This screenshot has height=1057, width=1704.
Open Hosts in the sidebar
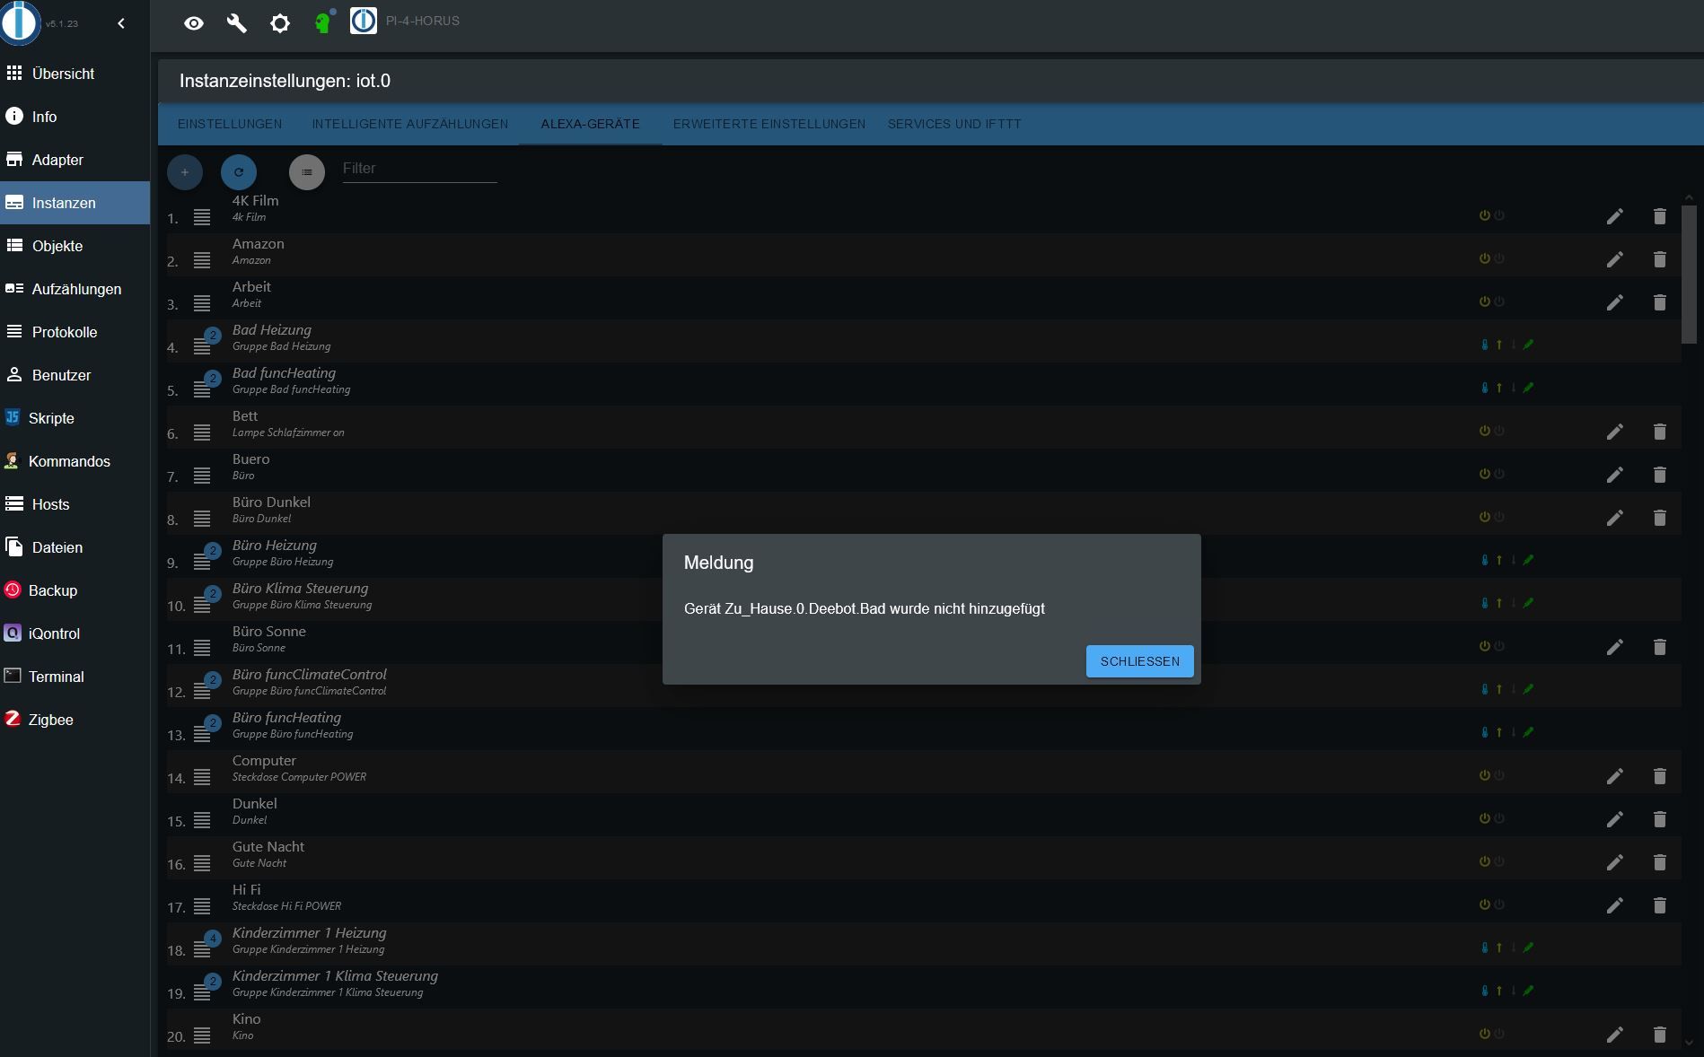[75, 504]
